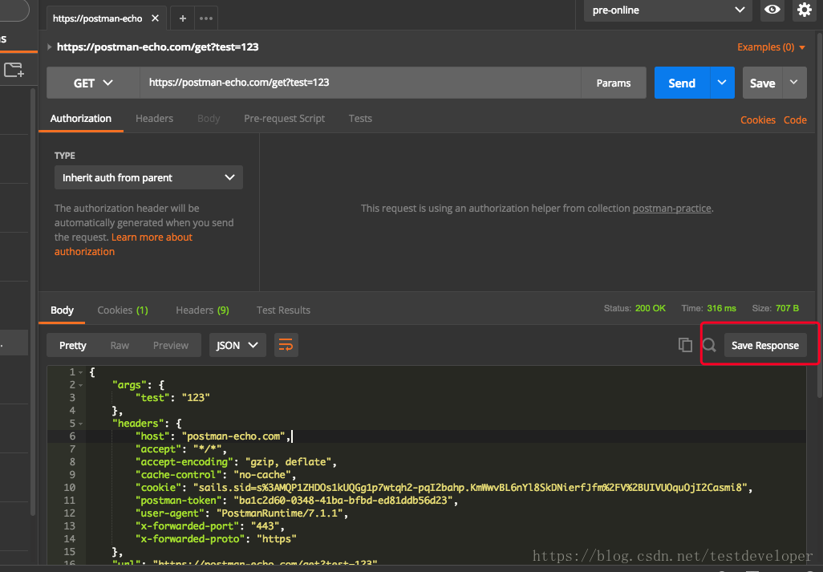Open the tab options ellipsis menu
The width and height of the screenshot is (823, 572).
(x=205, y=18)
